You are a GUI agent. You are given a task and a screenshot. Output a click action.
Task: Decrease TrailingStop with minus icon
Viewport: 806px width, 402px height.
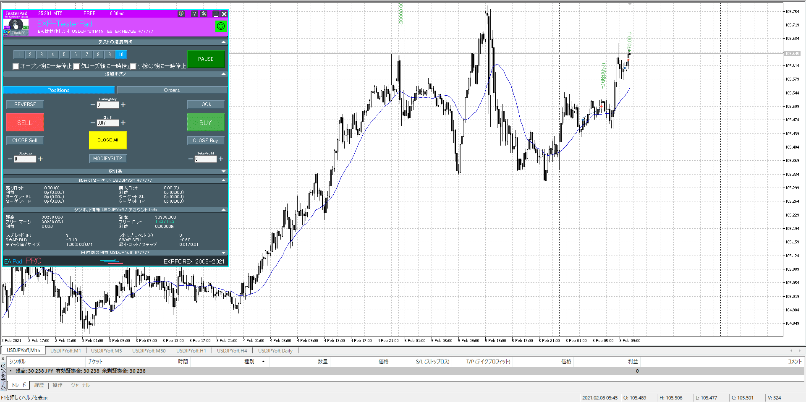coord(93,105)
